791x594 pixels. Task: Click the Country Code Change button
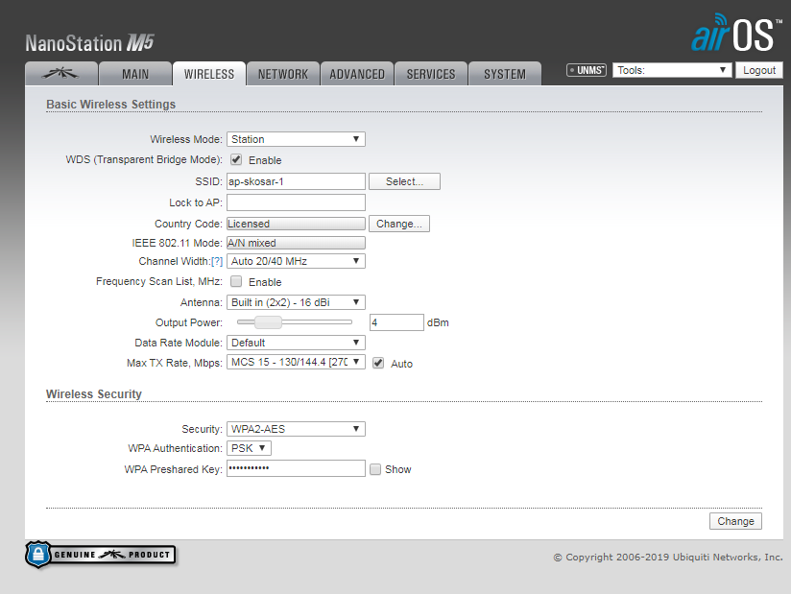(399, 224)
